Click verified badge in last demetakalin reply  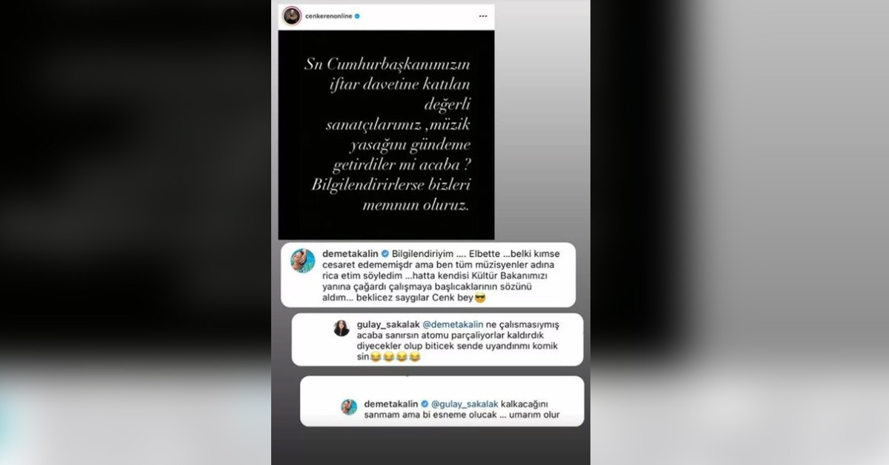point(425,404)
